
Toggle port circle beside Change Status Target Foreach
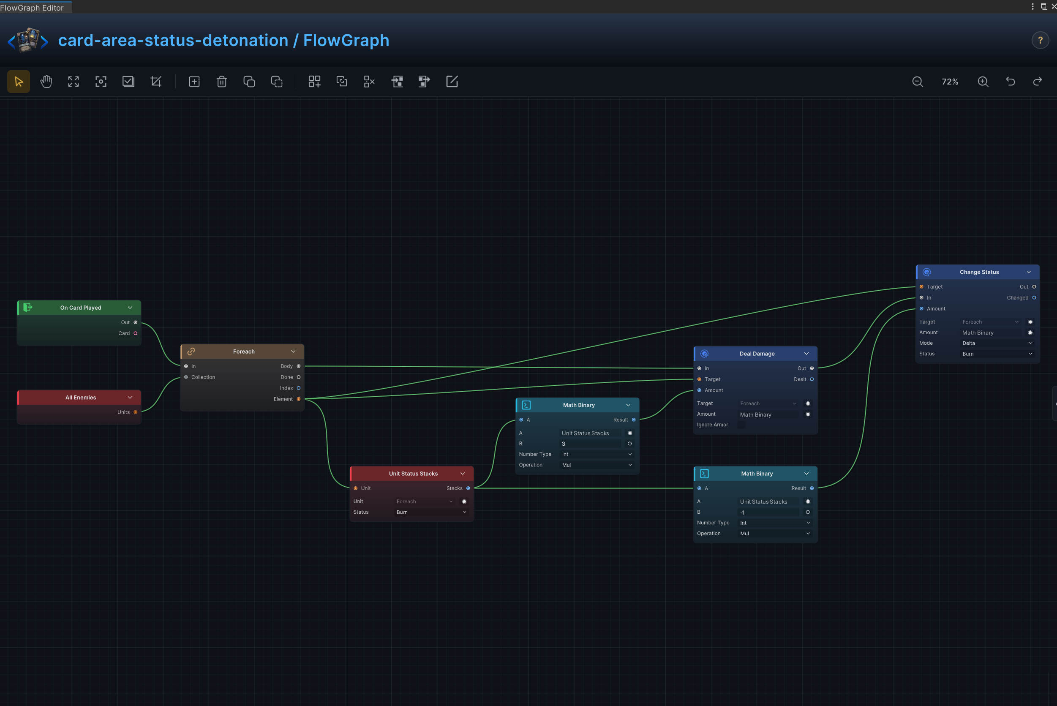pos(1030,322)
